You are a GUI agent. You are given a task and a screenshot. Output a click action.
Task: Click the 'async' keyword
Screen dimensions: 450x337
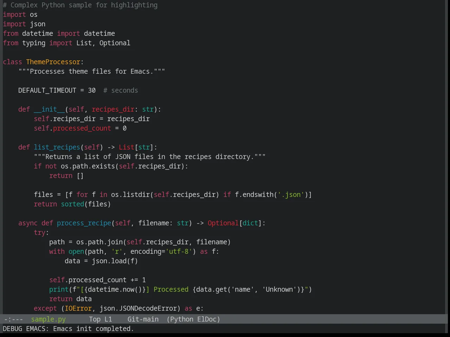28,223
